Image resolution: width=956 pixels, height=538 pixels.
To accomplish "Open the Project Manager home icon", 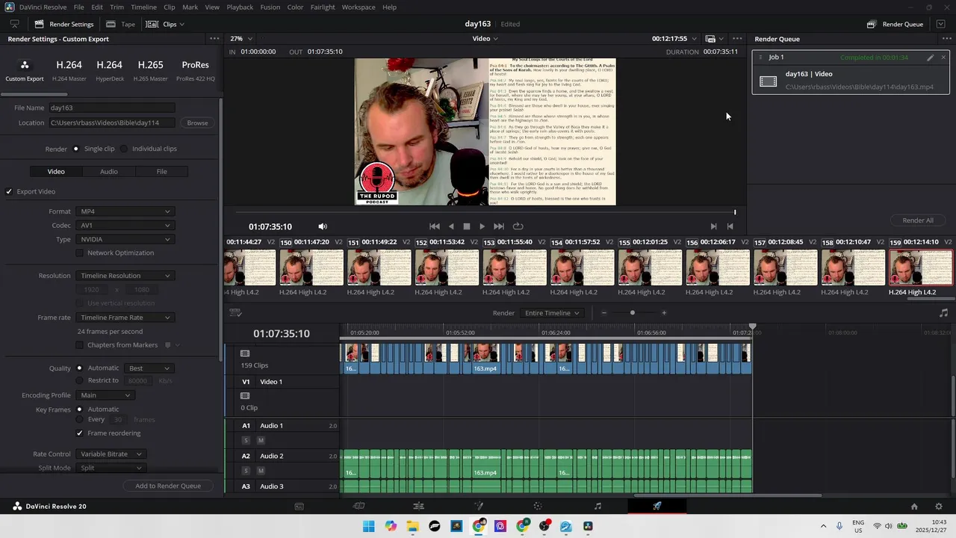I will point(914,507).
